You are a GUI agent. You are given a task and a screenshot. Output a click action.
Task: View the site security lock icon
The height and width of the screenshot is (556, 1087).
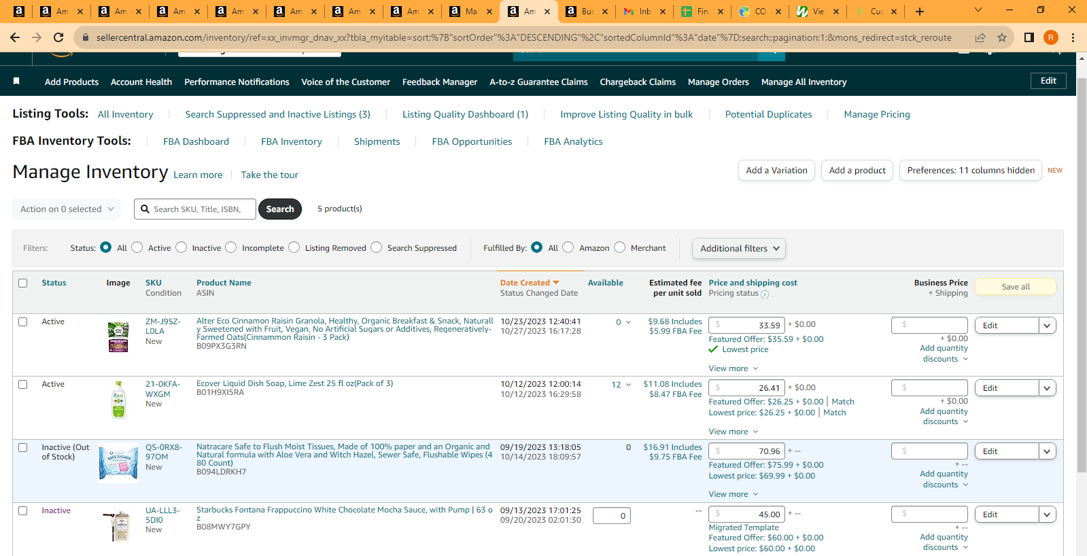(x=86, y=37)
